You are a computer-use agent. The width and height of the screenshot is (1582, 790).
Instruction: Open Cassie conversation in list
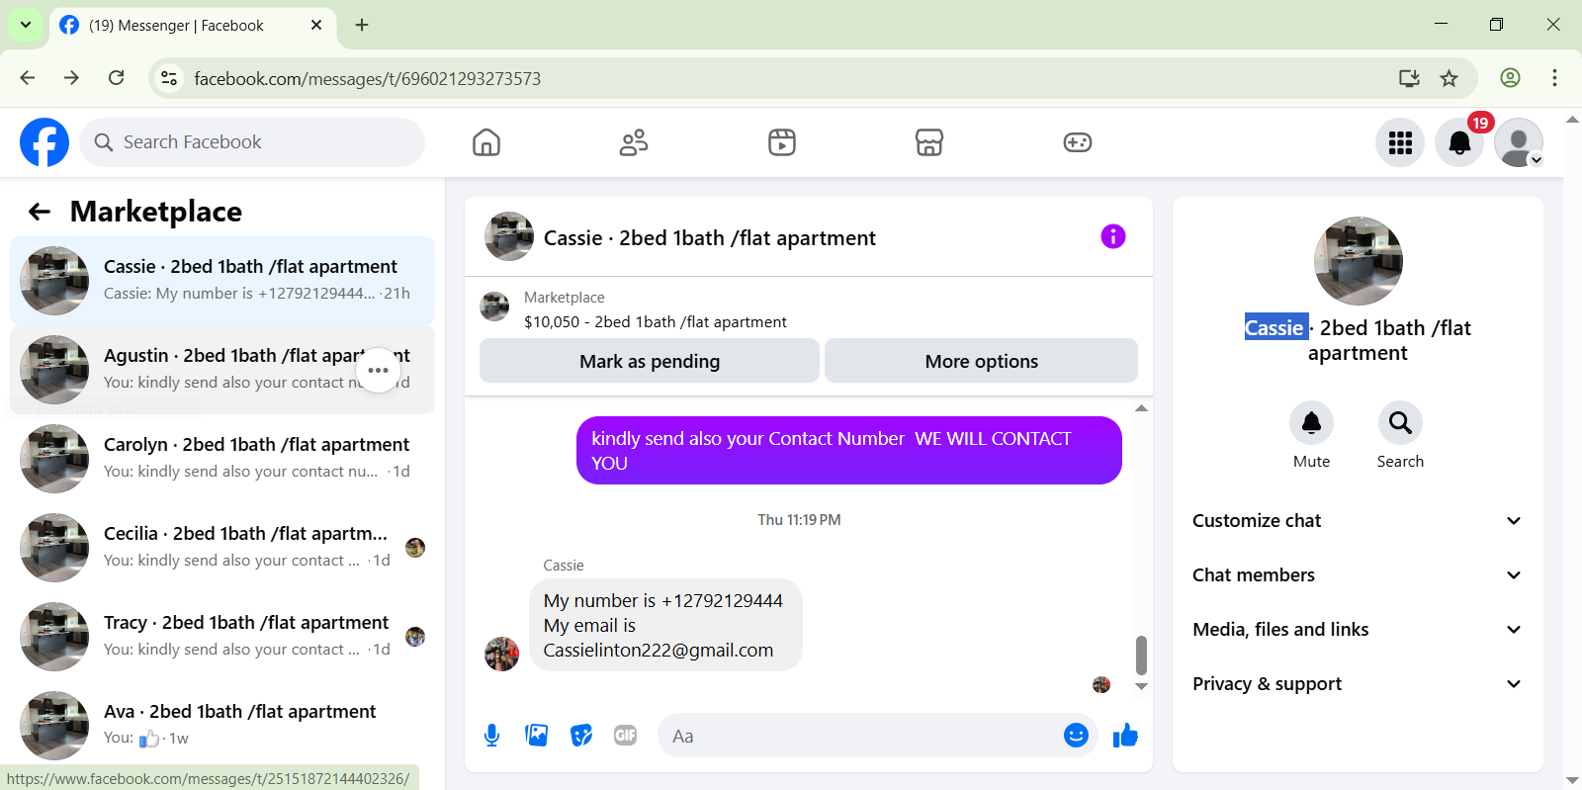(222, 281)
